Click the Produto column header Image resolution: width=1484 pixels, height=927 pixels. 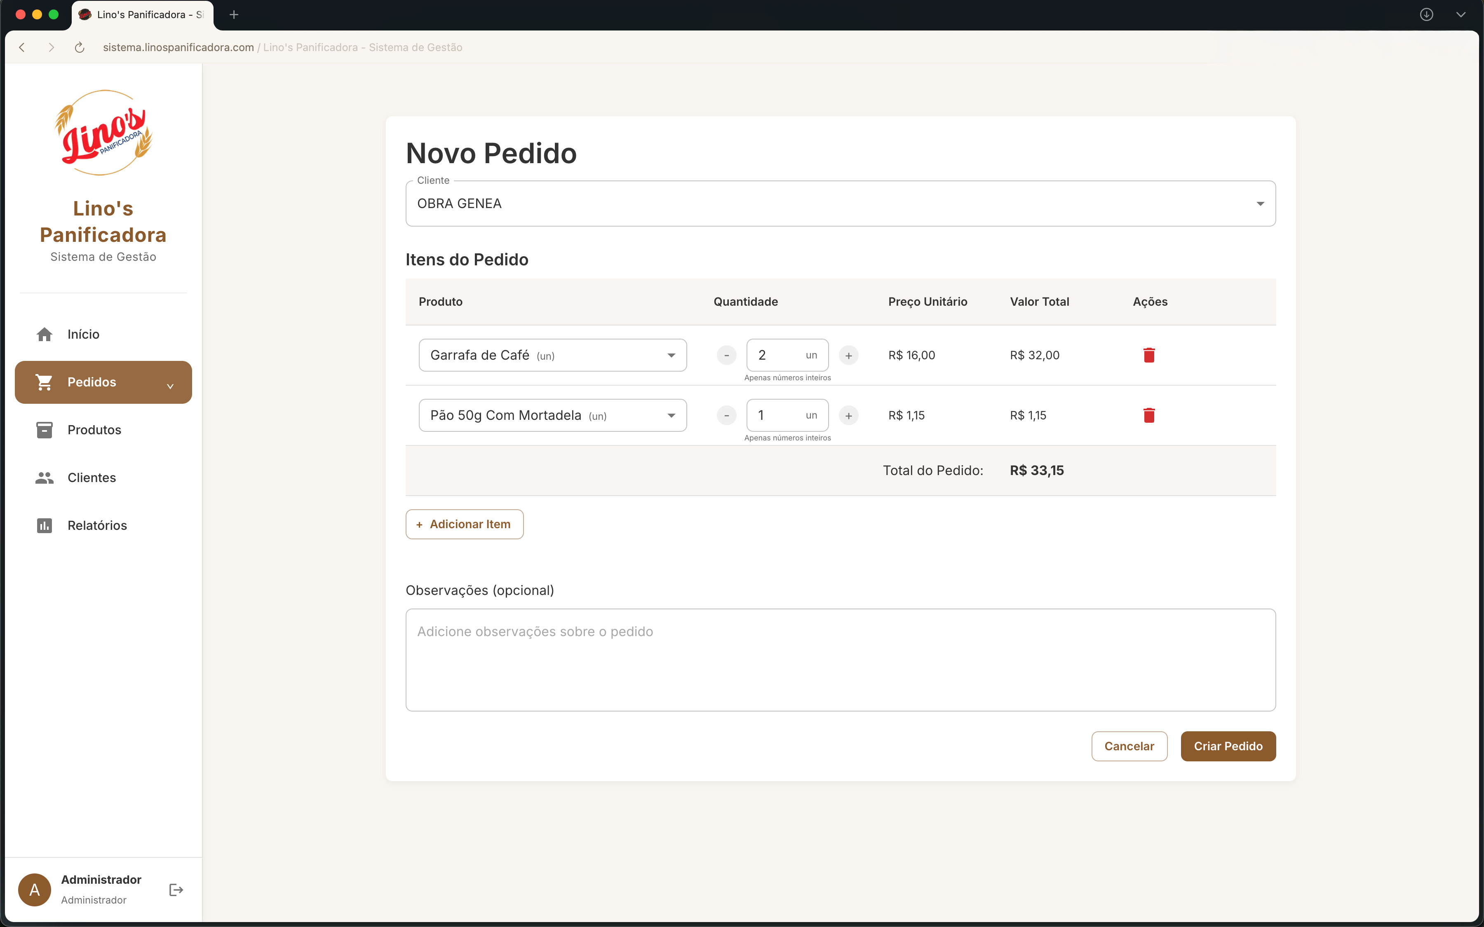pos(440,302)
